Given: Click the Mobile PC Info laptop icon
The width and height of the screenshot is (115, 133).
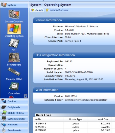Looking at the screenshot, I should (4, 113).
